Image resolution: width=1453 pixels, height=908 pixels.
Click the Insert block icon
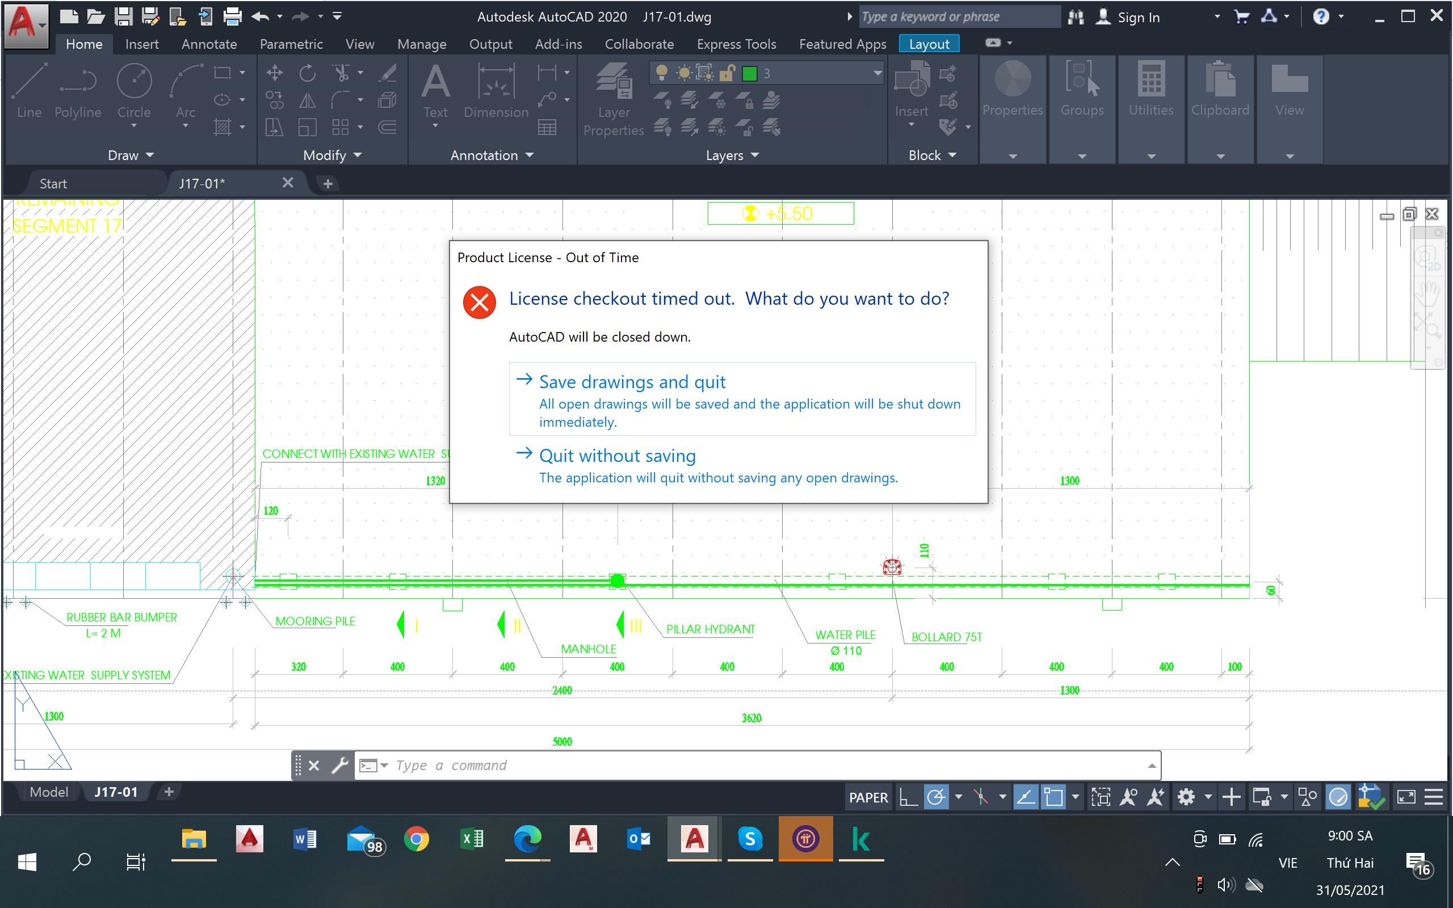point(912,90)
